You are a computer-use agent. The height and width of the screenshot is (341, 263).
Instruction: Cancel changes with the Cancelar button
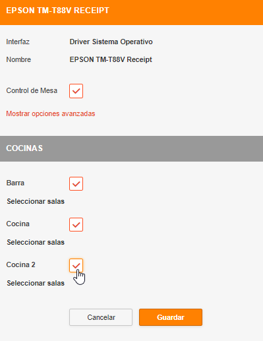(x=101, y=317)
